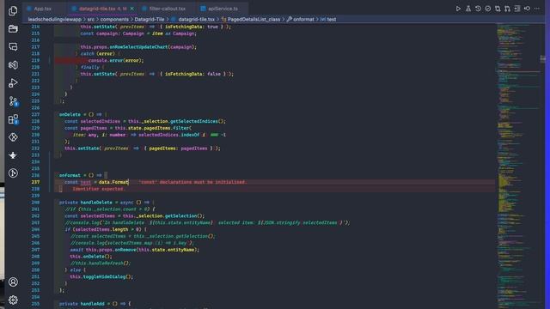Click Datagrid-Tile in the breadcrumb path

[150, 19]
